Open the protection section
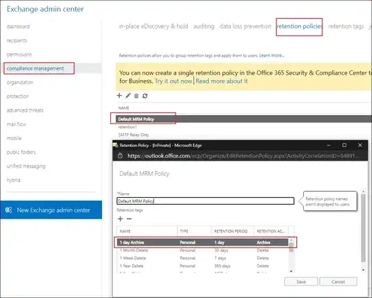 (x=17, y=97)
